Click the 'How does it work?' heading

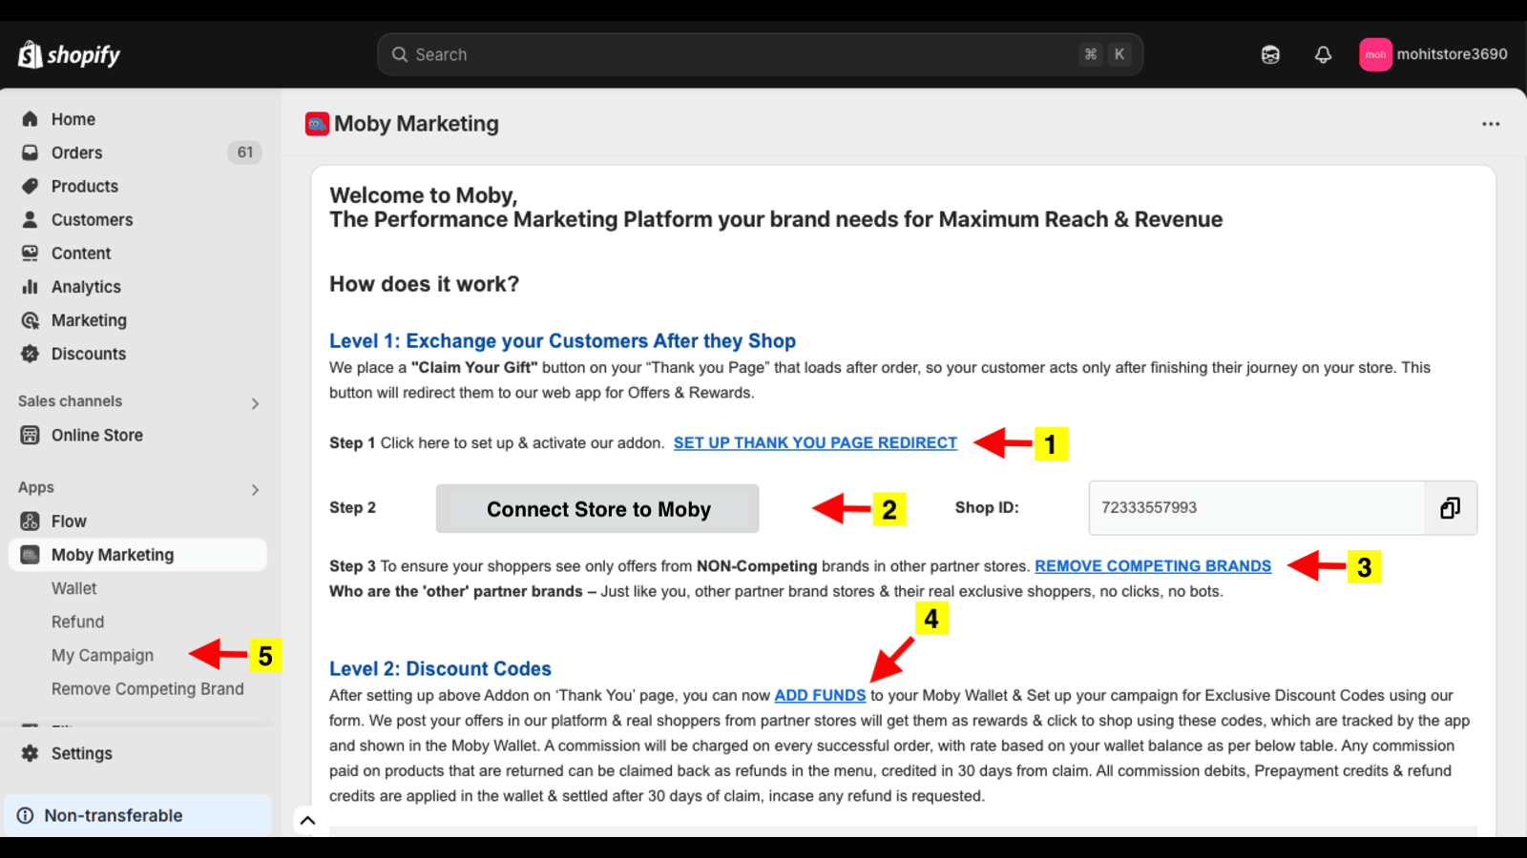(424, 284)
